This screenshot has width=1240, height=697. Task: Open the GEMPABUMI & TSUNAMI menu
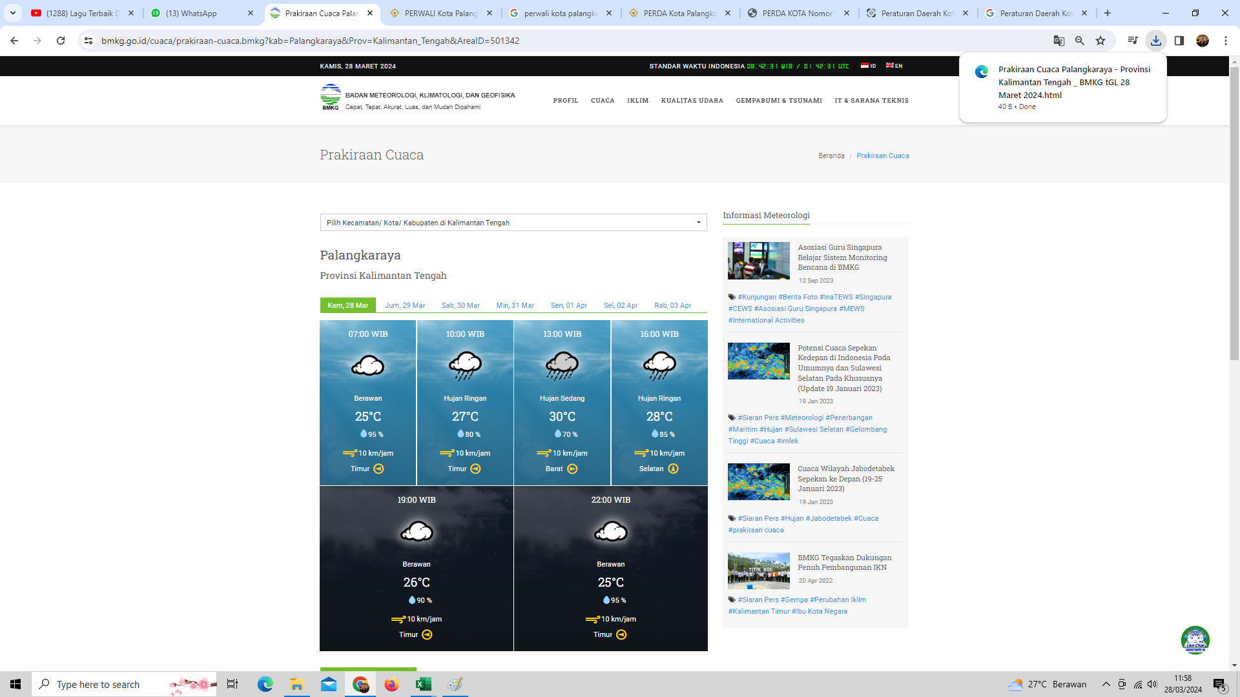[x=779, y=101]
